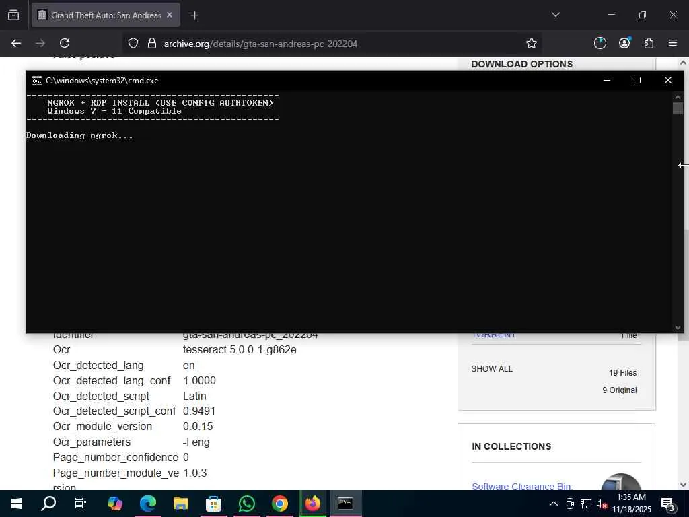Viewport: 689px width, 517px height.
Task: Click the browser page scrollbar down arrow
Action: [x=683, y=485]
